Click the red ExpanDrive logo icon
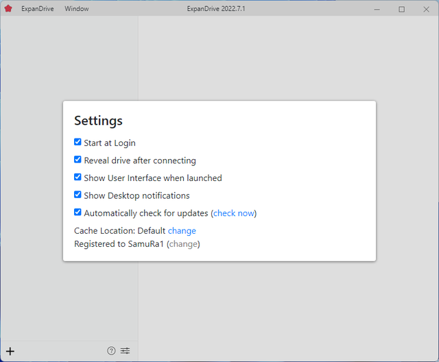The height and width of the screenshot is (362, 439). click(x=8, y=9)
